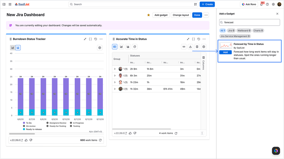Open the app switcher grid icon
This screenshot has width=284, height=159.
click(10, 4)
